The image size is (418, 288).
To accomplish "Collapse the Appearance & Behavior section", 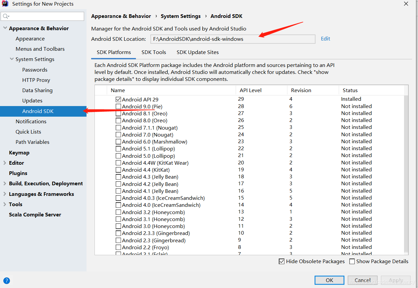I will [x=5, y=28].
